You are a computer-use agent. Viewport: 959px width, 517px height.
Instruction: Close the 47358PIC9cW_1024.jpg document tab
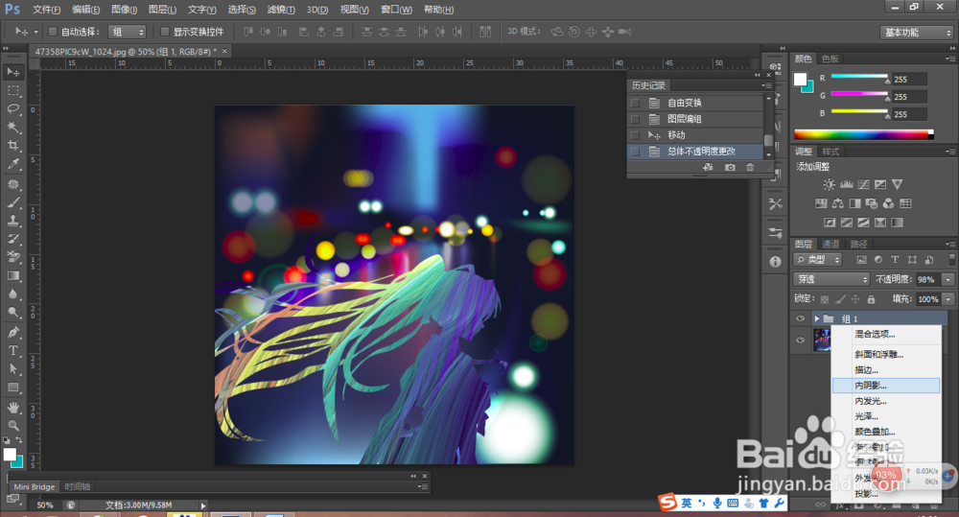pyautogui.click(x=224, y=52)
